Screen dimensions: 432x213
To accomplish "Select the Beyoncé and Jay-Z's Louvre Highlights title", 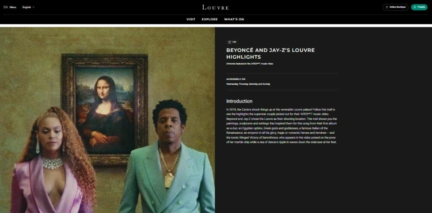I will click(270, 54).
